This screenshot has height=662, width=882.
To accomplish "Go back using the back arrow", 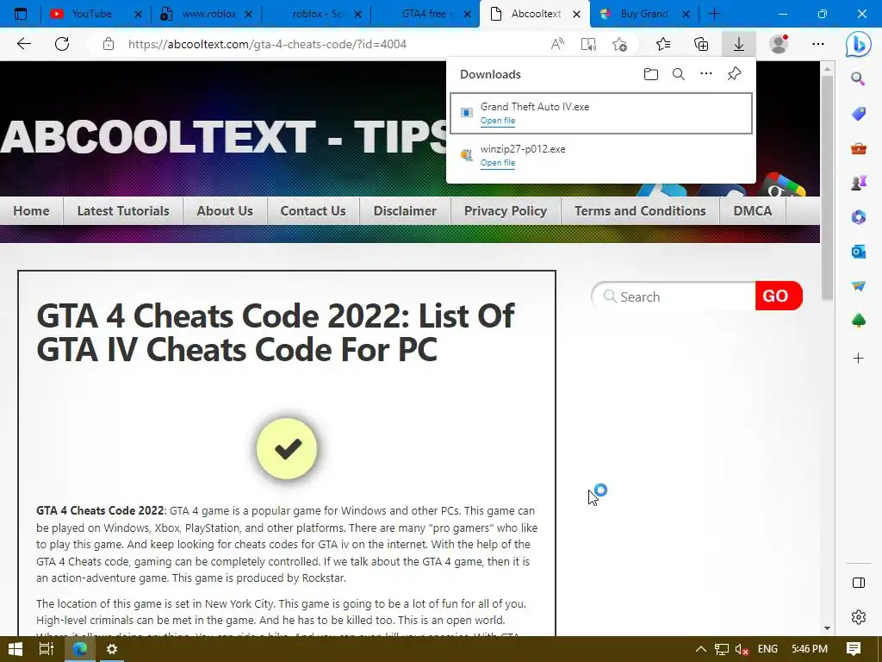I will click(24, 44).
